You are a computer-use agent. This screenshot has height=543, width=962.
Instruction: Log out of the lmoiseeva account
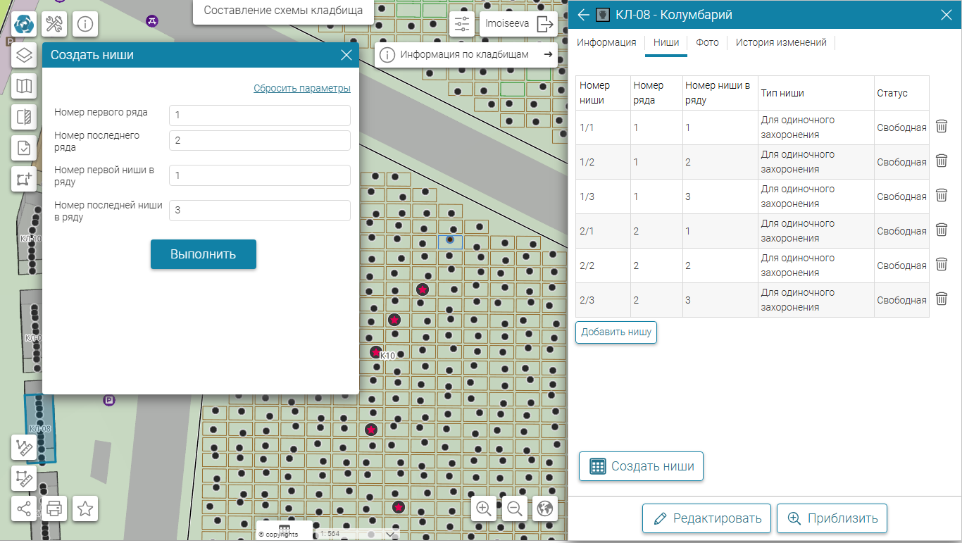(546, 24)
